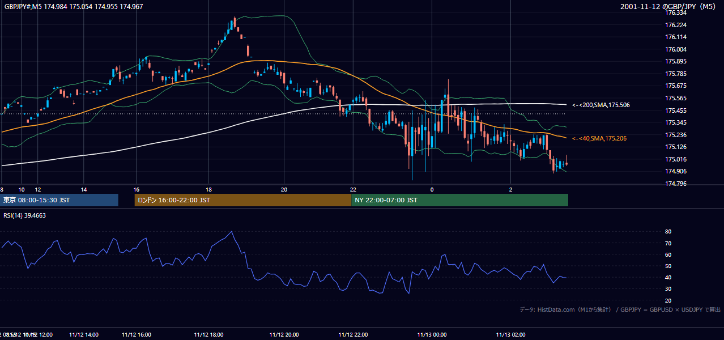Select the 20 level on RSI scale
The width and height of the screenshot is (724, 340).
click(x=668, y=300)
